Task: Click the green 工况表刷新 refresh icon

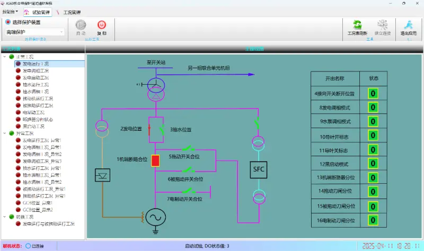Action: click(357, 25)
